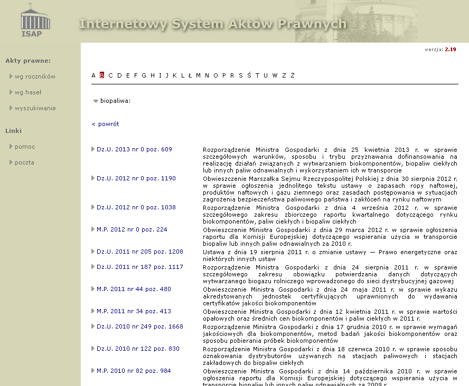Select letter P in alphabet index
Image resolution: width=469 pixels, height=386 pixels.
pos(224,75)
